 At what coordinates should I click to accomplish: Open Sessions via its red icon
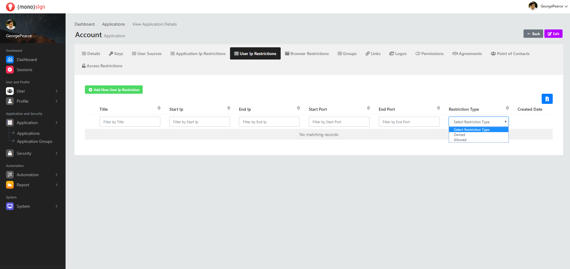(10, 70)
